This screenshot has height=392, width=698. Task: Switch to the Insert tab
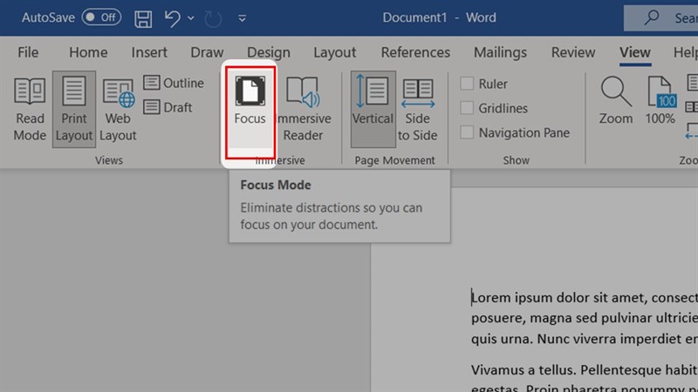coord(149,52)
